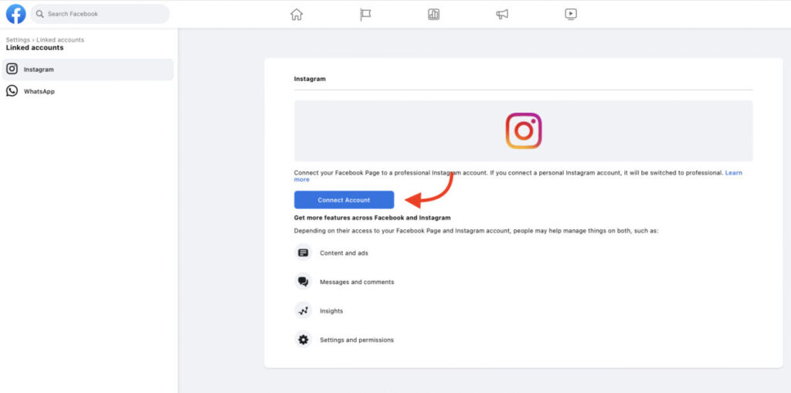Click the 'Content and ads' text

344,253
